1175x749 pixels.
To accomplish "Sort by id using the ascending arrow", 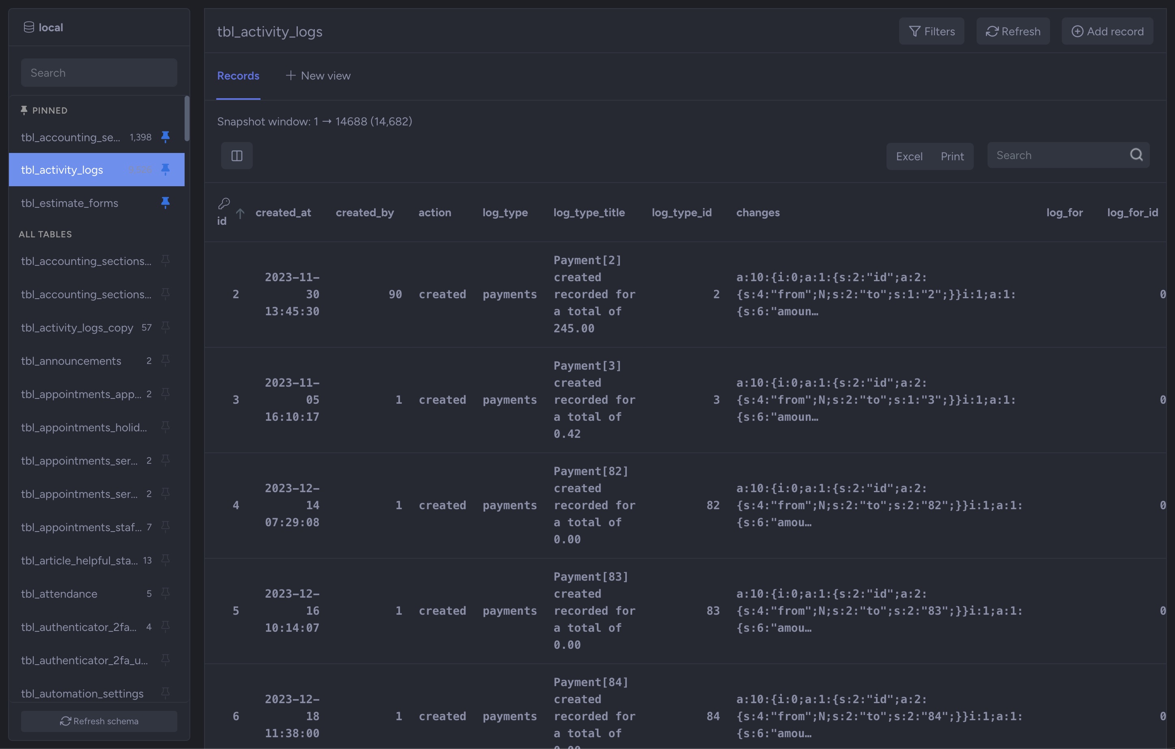I will tap(240, 213).
